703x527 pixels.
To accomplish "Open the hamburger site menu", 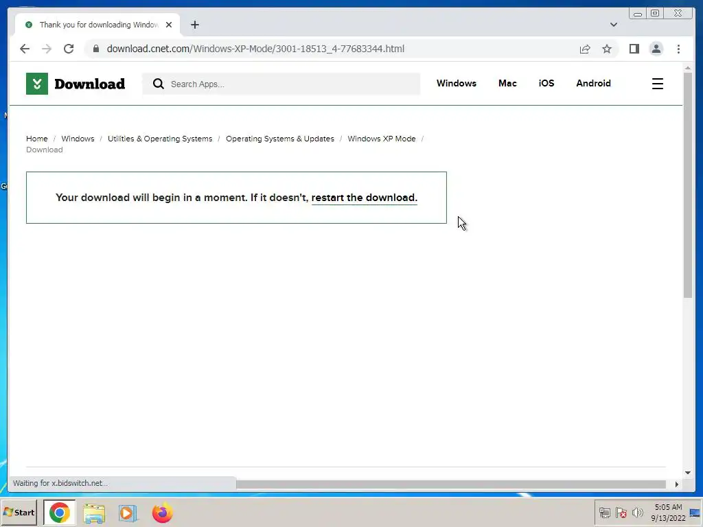I will (x=657, y=84).
